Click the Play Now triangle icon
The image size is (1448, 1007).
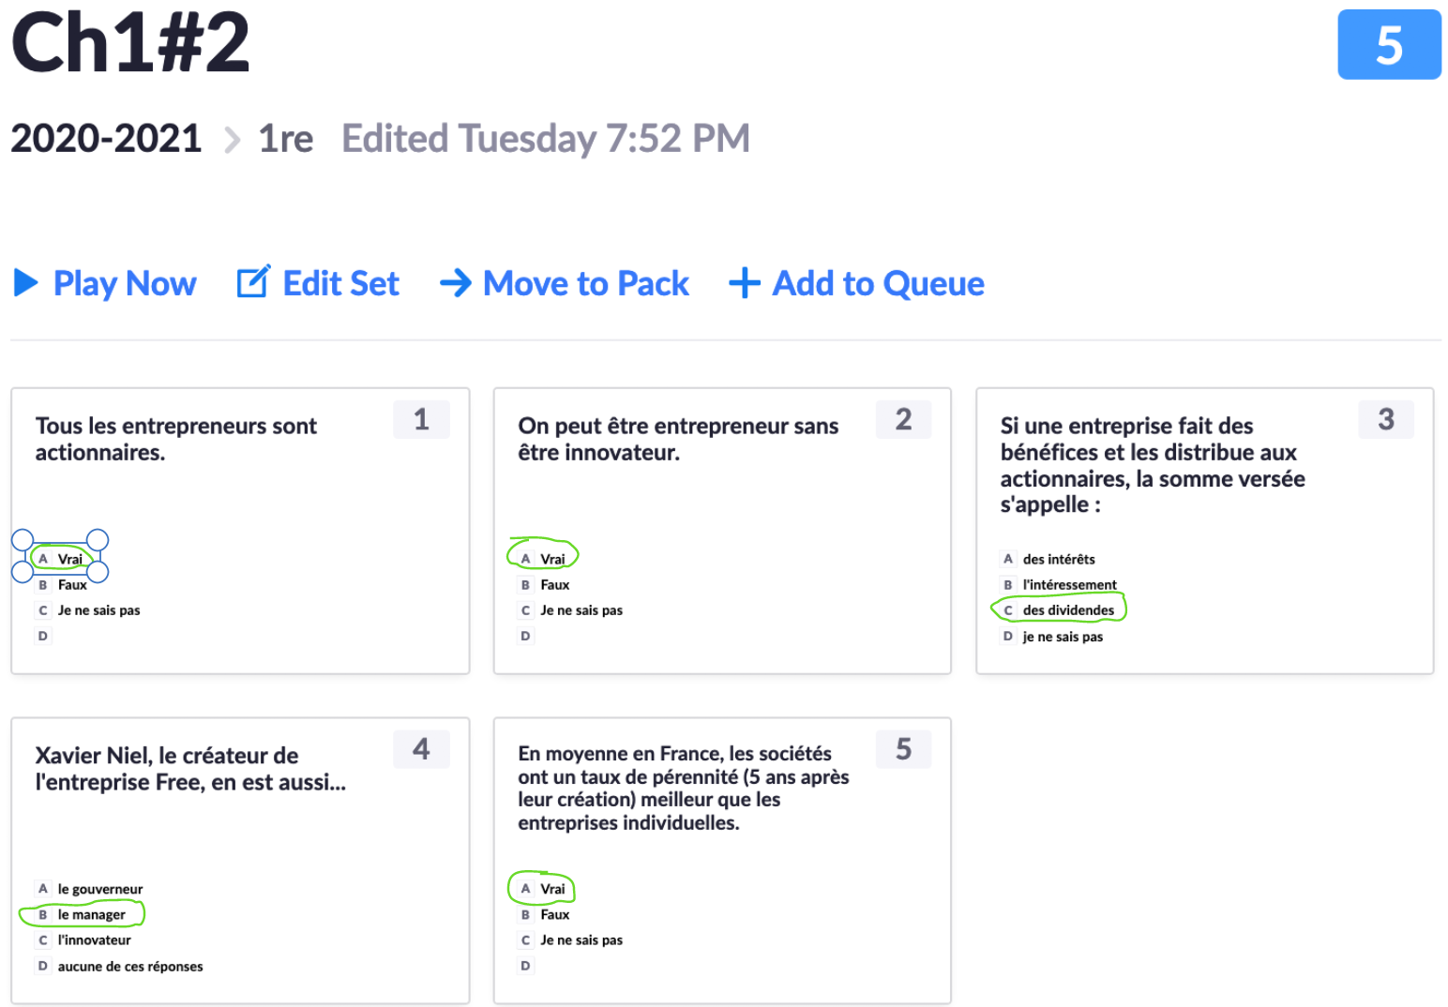tap(26, 283)
